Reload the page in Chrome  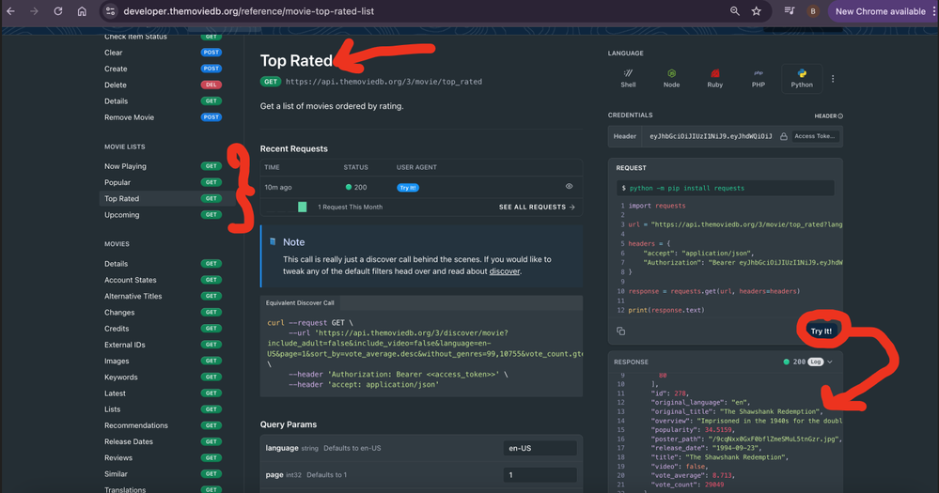pyautogui.click(x=57, y=11)
